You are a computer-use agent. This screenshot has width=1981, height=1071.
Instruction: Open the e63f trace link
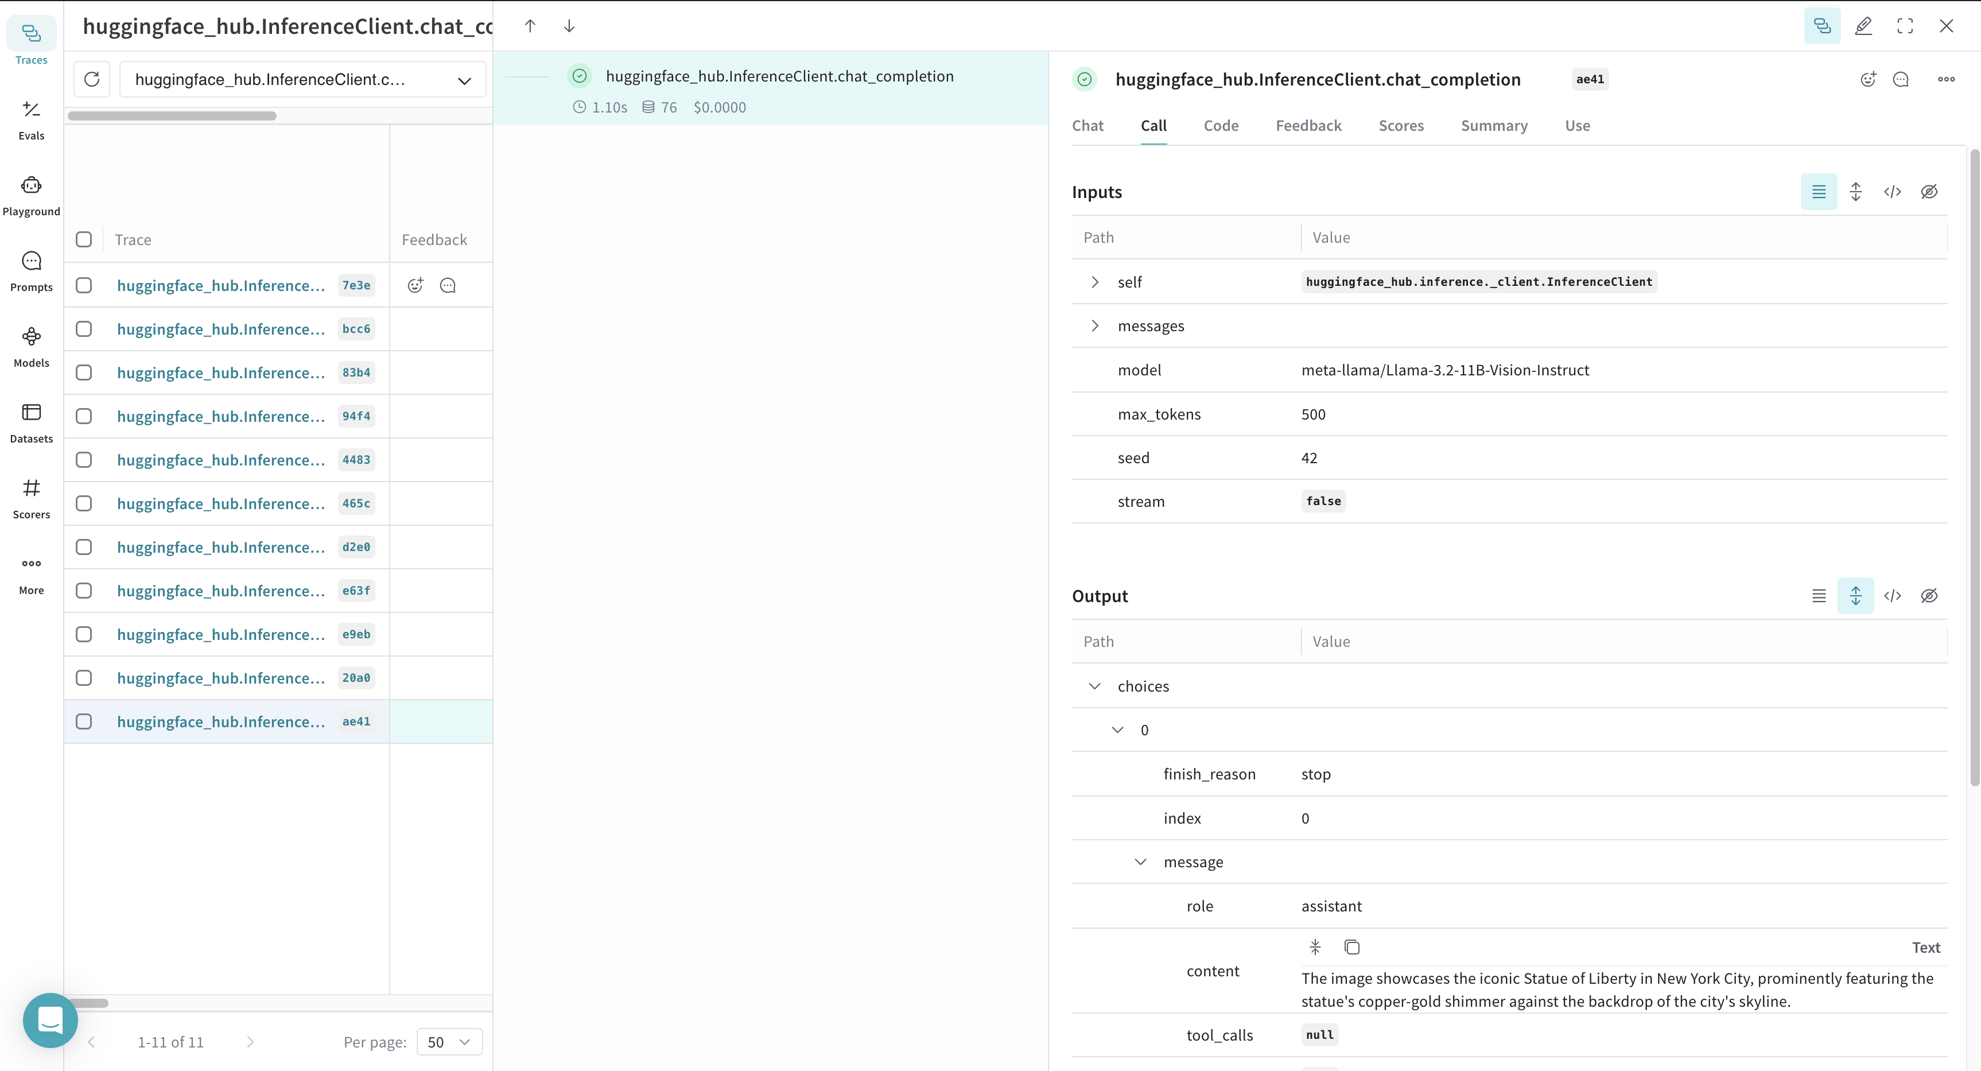point(221,591)
